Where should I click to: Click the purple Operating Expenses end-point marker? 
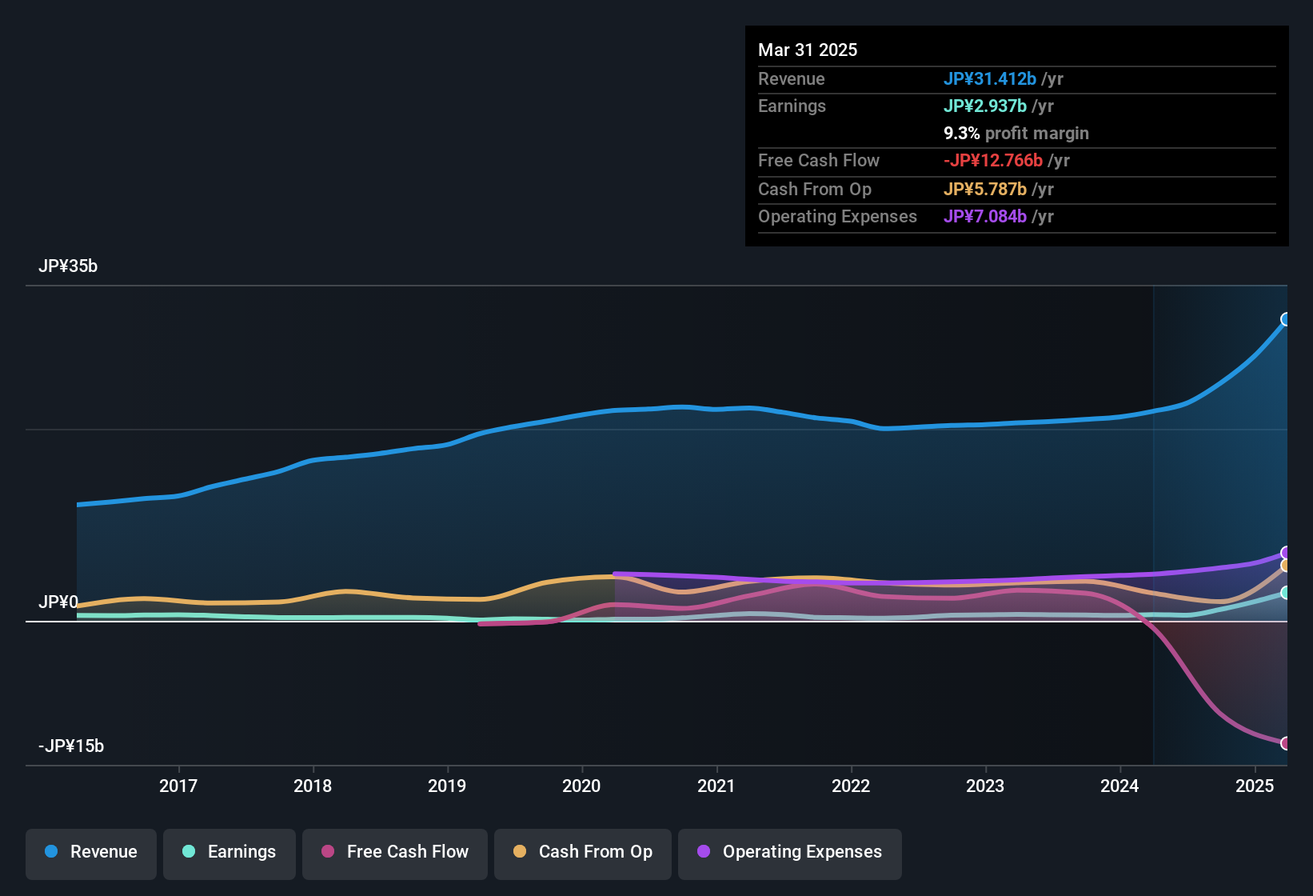pyautogui.click(x=1286, y=553)
